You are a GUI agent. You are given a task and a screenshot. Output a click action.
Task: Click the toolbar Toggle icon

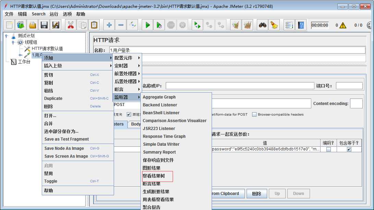click(133, 25)
